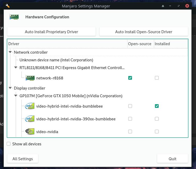The width and height of the screenshot is (196, 169).
Task: Click the wrench icon in title bar
Action: coord(8,6)
